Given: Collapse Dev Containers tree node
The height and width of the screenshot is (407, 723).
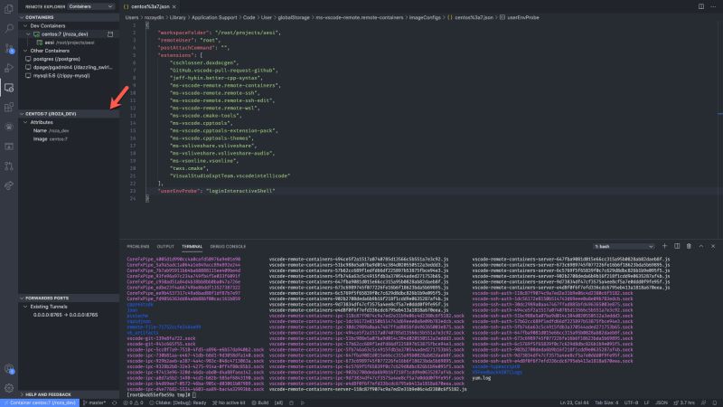Looking at the screenshot, I should (26, 26).
